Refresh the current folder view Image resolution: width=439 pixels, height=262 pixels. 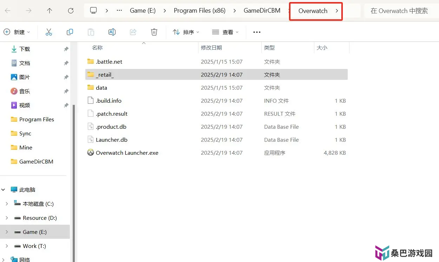(x=71, y=11)
